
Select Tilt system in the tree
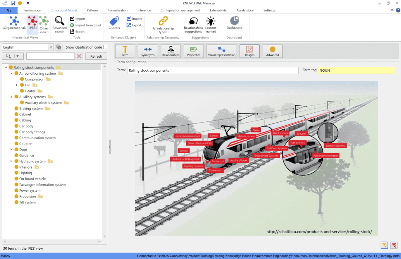pyautogui.click(x=27, y=202)
